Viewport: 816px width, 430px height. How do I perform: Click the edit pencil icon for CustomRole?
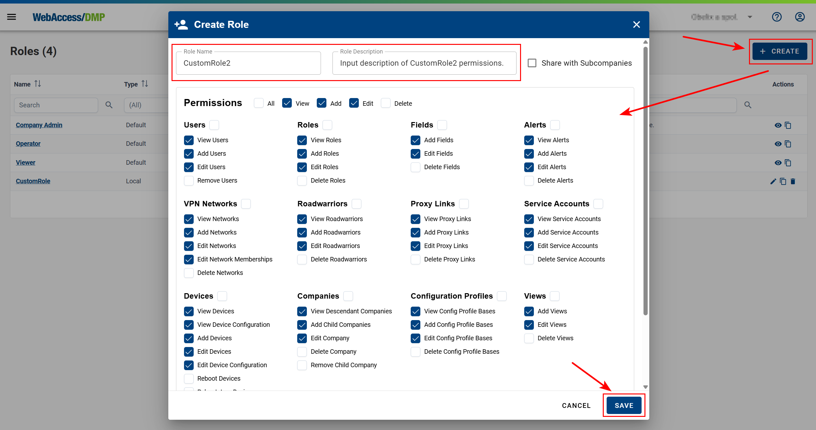tap(773, 181)
